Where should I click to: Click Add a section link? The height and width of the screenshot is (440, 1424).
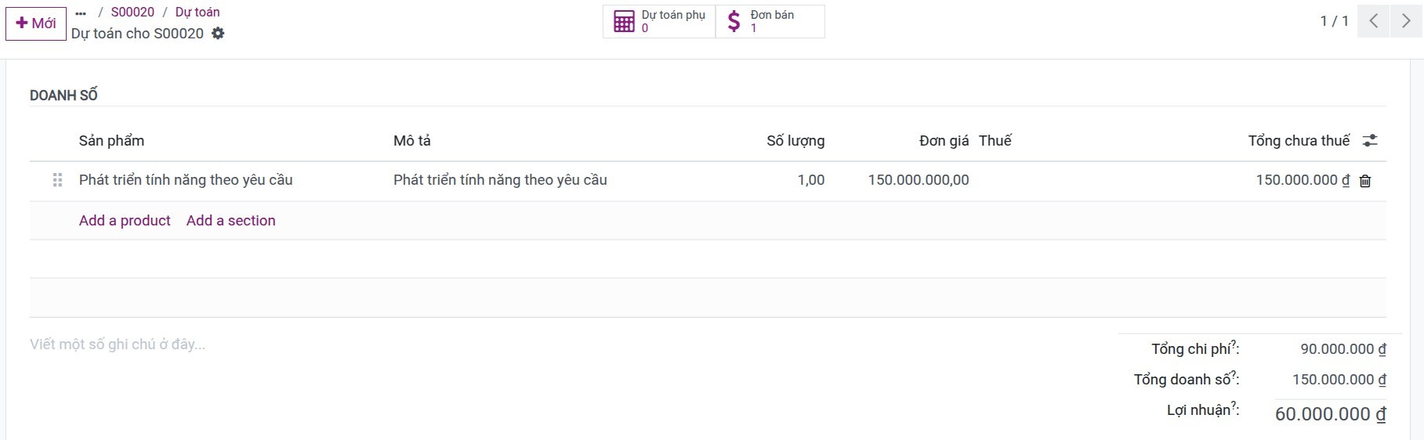[231, 221]
